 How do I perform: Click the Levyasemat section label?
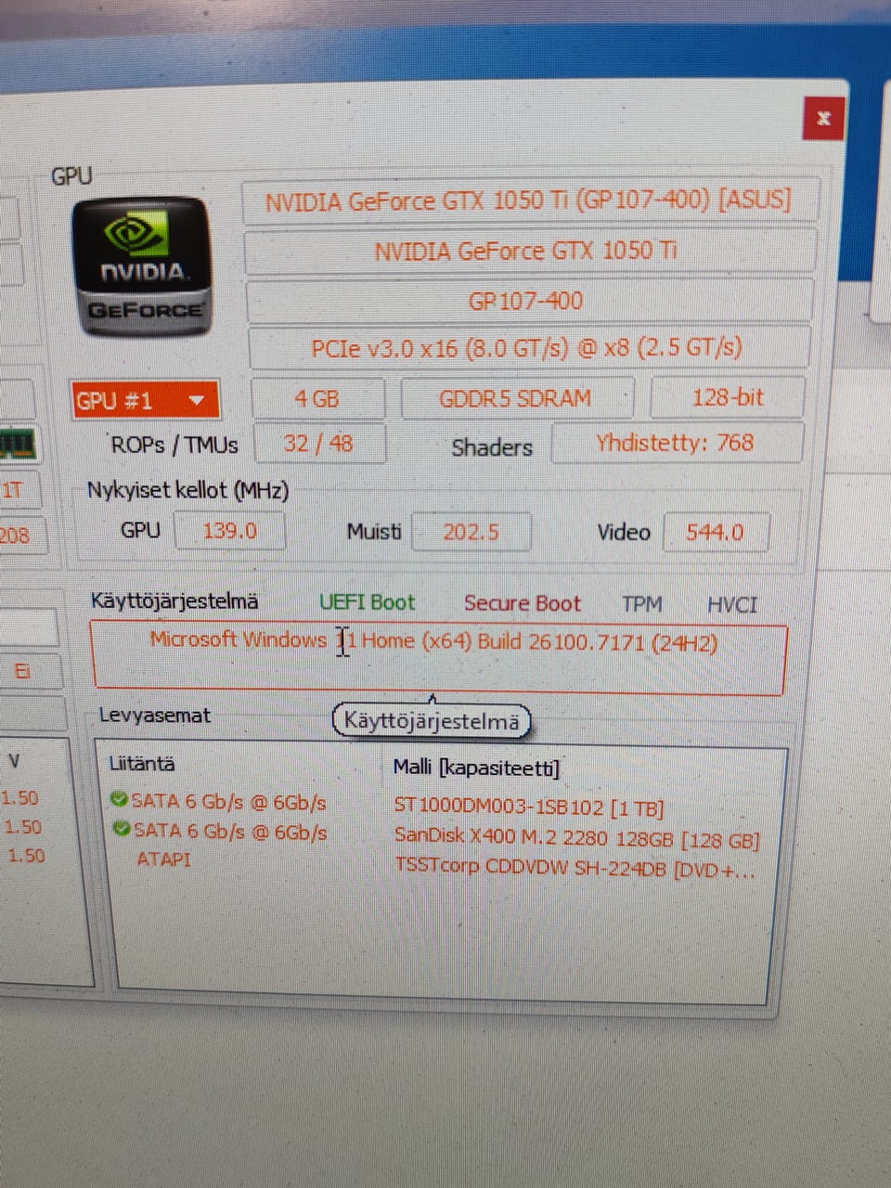[x=155, y=716]
